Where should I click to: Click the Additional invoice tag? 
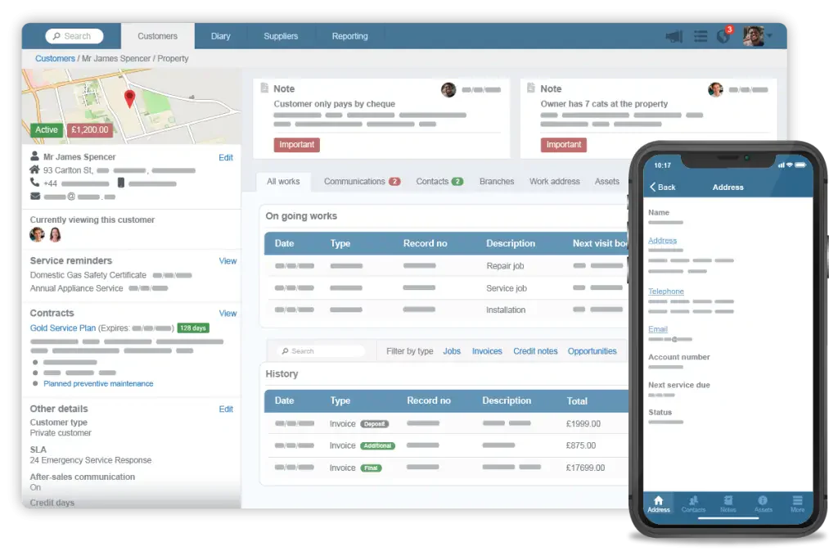click(x=377, y=446)
